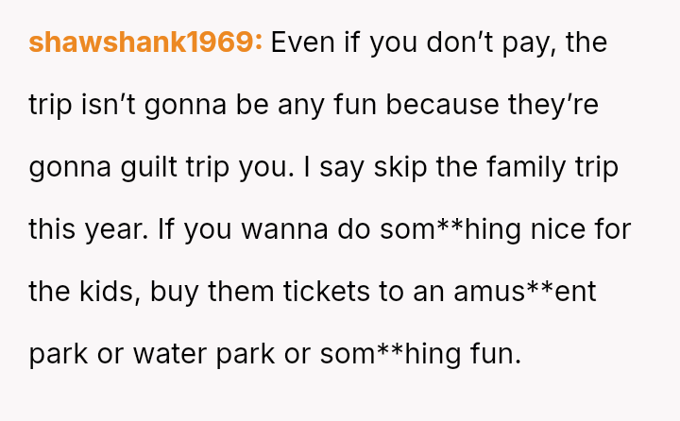Click the word "guilt" in the comment

point(156,167)
